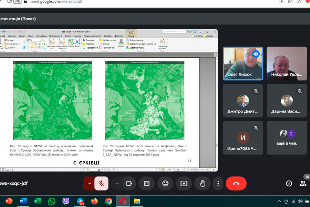
Task: Expand microphone audio settings arrow
Action: [90, 184]
